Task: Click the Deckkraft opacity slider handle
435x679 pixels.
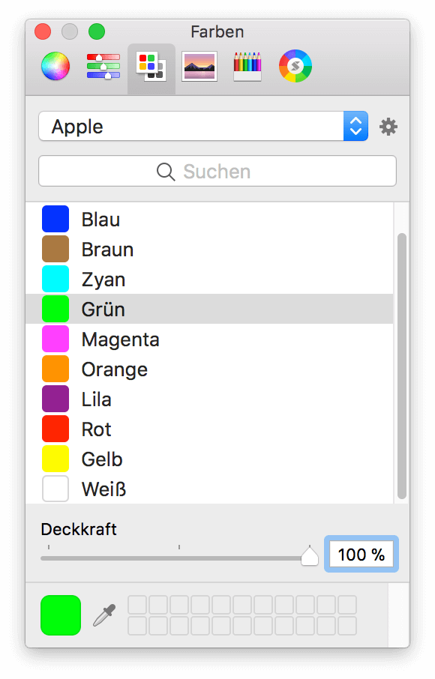Action: 309,556
